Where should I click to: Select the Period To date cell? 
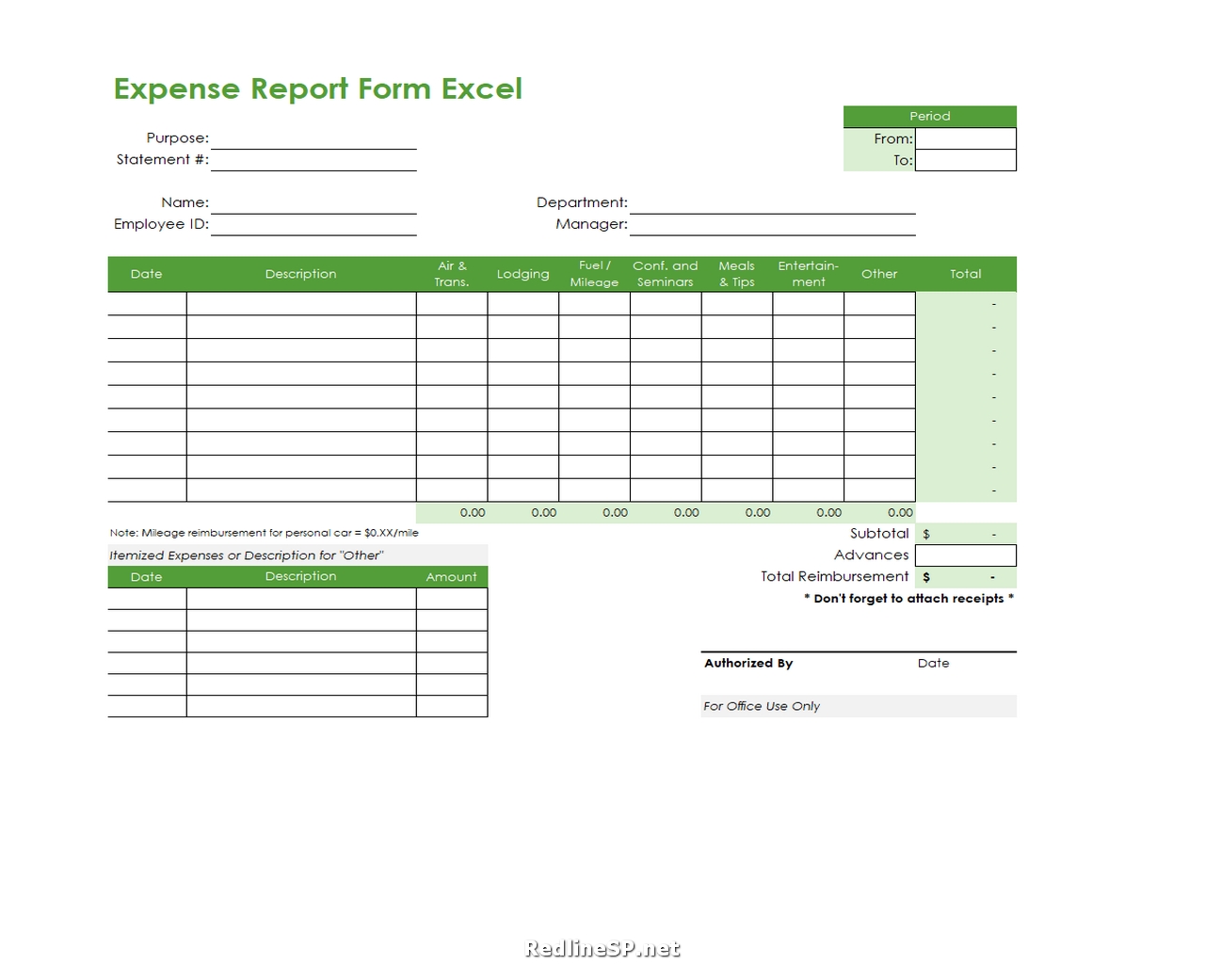tap(966, 160)
